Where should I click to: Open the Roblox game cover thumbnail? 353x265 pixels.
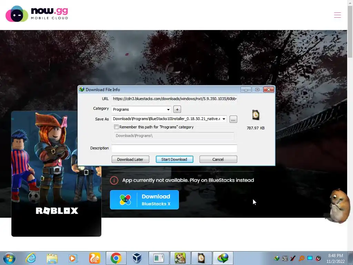[56, 174]
